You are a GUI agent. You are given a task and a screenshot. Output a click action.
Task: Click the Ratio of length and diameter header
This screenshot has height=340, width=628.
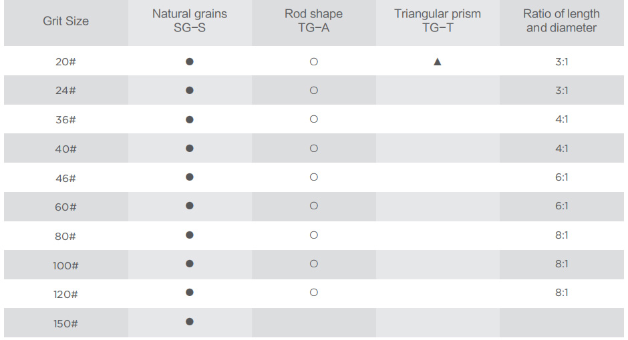[x=561, y=21]
